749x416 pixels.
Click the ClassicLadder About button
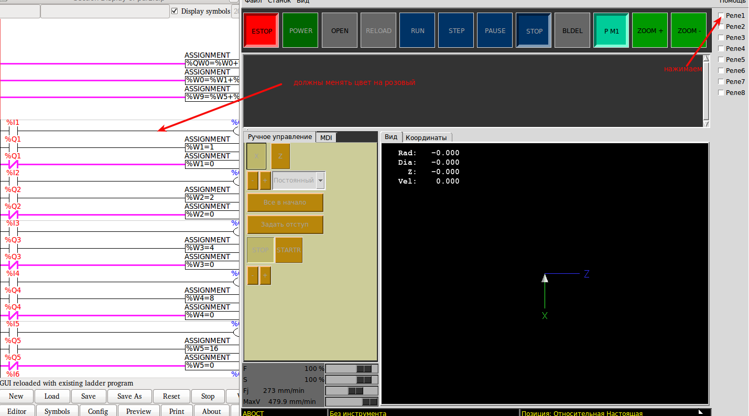pos(212,411)
